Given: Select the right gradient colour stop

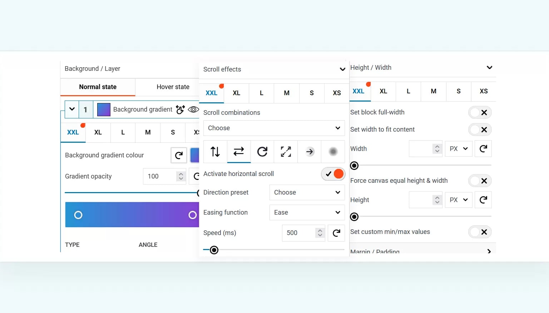Looking at the screenshot, I should (x=193, y=215).
